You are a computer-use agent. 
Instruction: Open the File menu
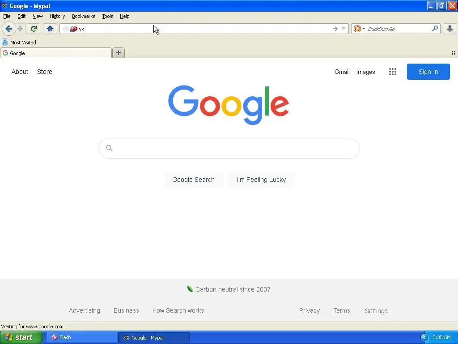[7, 16]
